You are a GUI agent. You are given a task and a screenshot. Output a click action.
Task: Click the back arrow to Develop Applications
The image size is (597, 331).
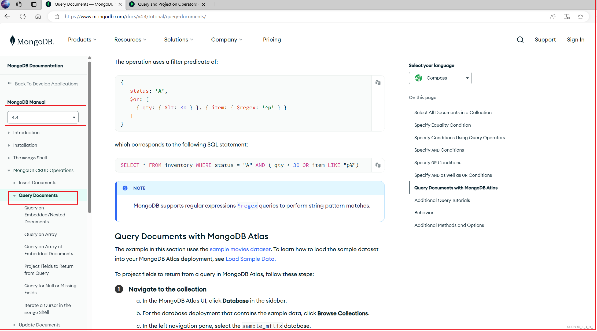pos(10,84)
